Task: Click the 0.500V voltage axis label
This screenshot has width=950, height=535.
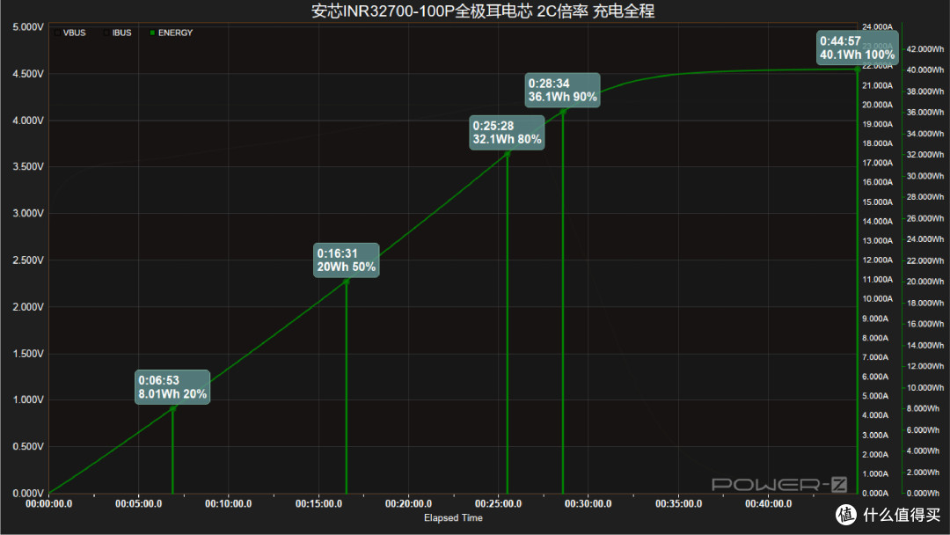Action: pos(28,446)
